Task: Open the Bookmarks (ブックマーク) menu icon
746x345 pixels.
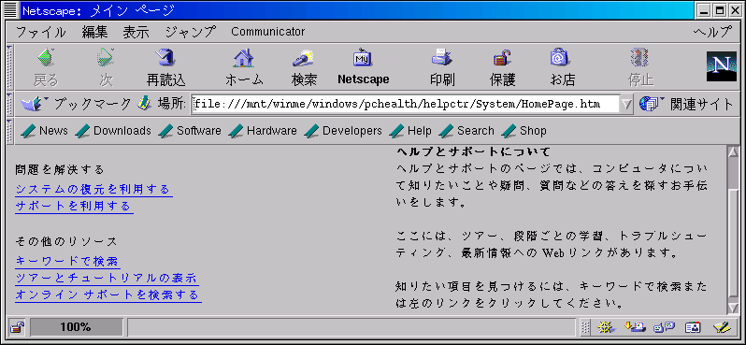Action: click(x=35, y=103)
